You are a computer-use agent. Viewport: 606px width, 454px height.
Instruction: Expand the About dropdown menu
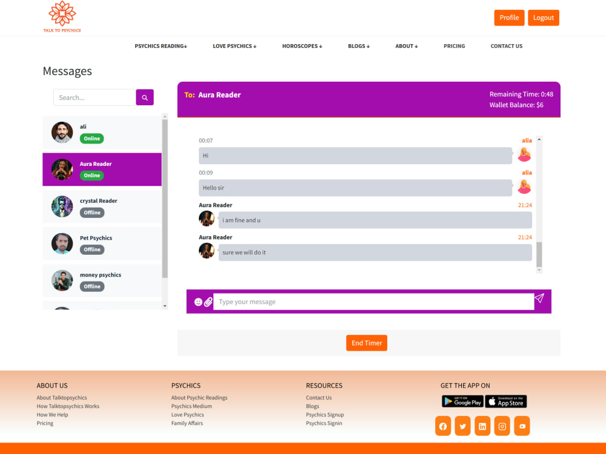[x=407, y=46]
